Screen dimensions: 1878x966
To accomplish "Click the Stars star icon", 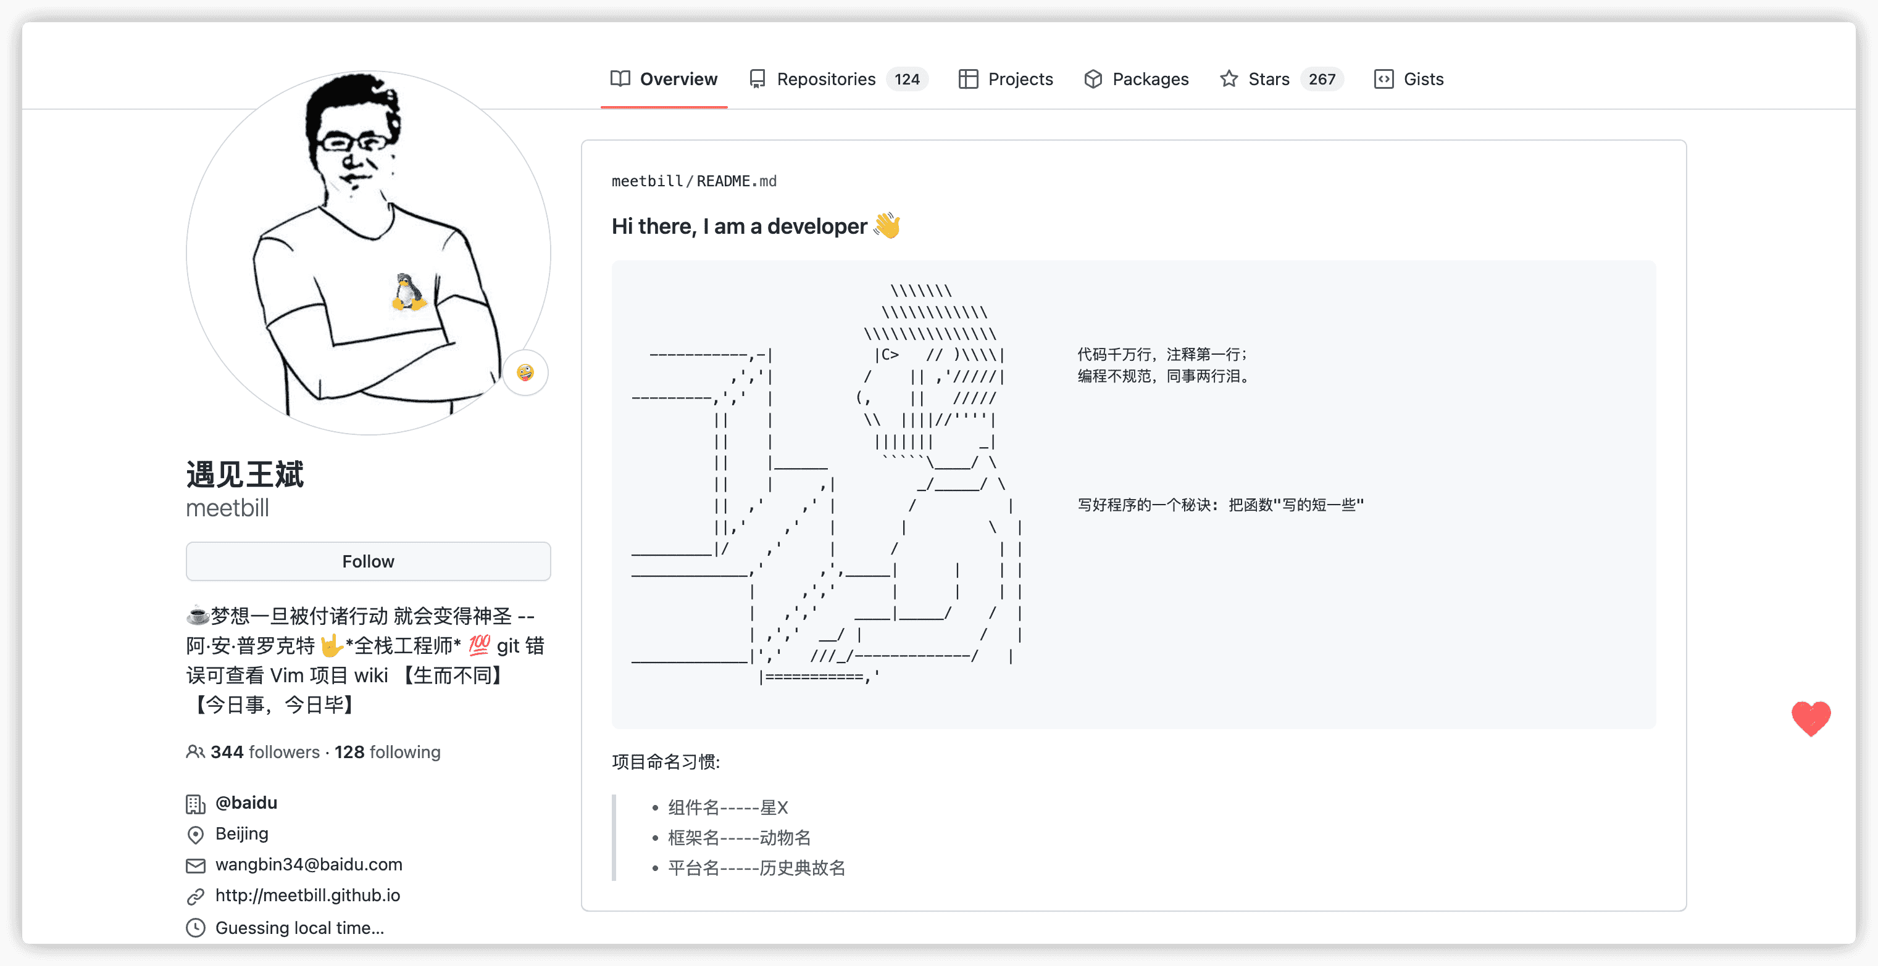I will coord(1229,79).
